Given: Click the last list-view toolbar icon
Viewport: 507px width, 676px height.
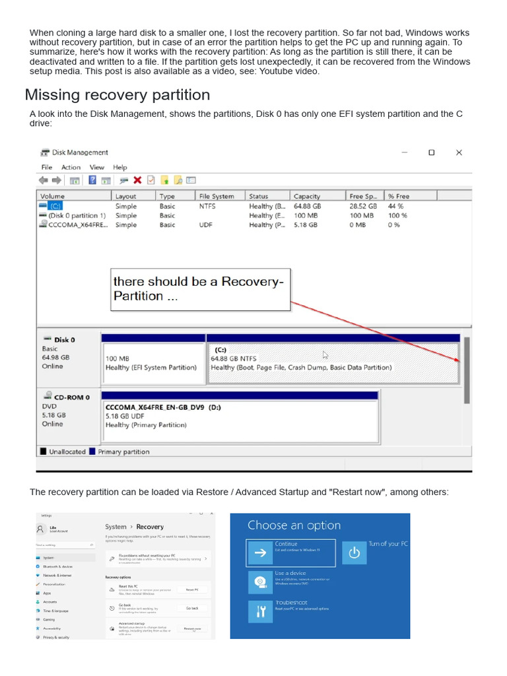Looking at the screenshot, I should pos(191,180).
